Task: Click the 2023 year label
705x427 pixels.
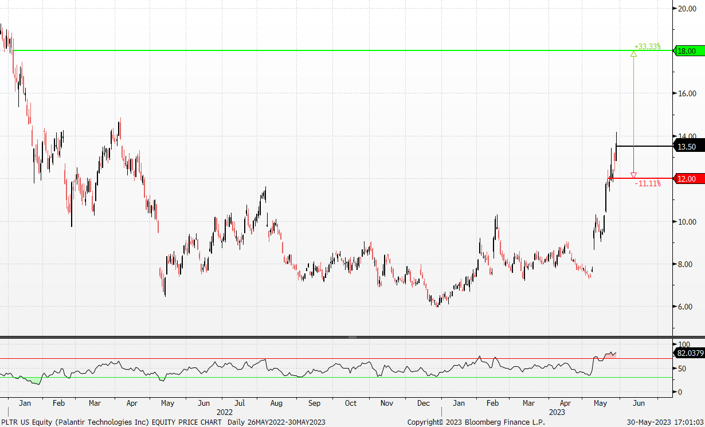Action: [557, 412]
